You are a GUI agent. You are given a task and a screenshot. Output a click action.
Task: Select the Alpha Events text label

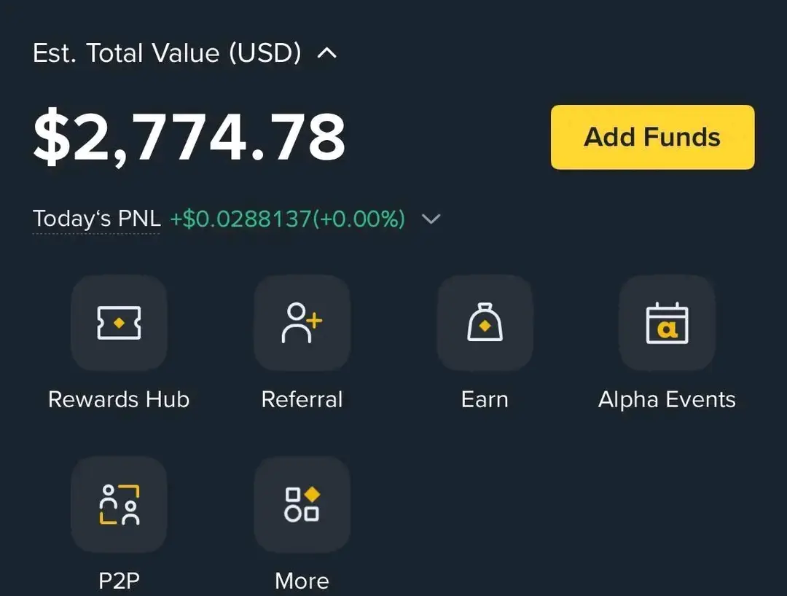[x=667, y=400]
